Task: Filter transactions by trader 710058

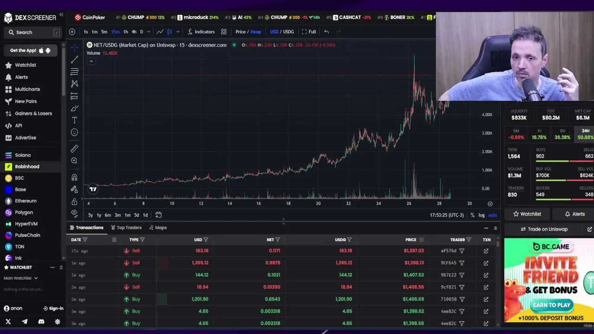Action: pos(462,299)
